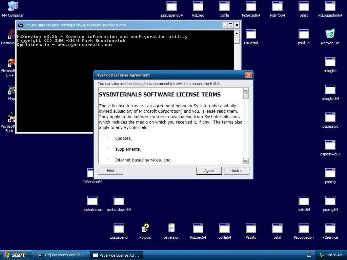
Task: Close the PsService License Agreement dialog
Action: [x=248, y=75]
